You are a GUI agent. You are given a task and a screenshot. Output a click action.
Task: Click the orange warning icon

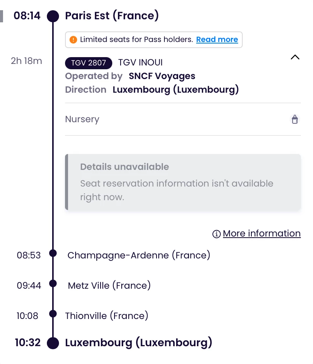click(73, 40)
